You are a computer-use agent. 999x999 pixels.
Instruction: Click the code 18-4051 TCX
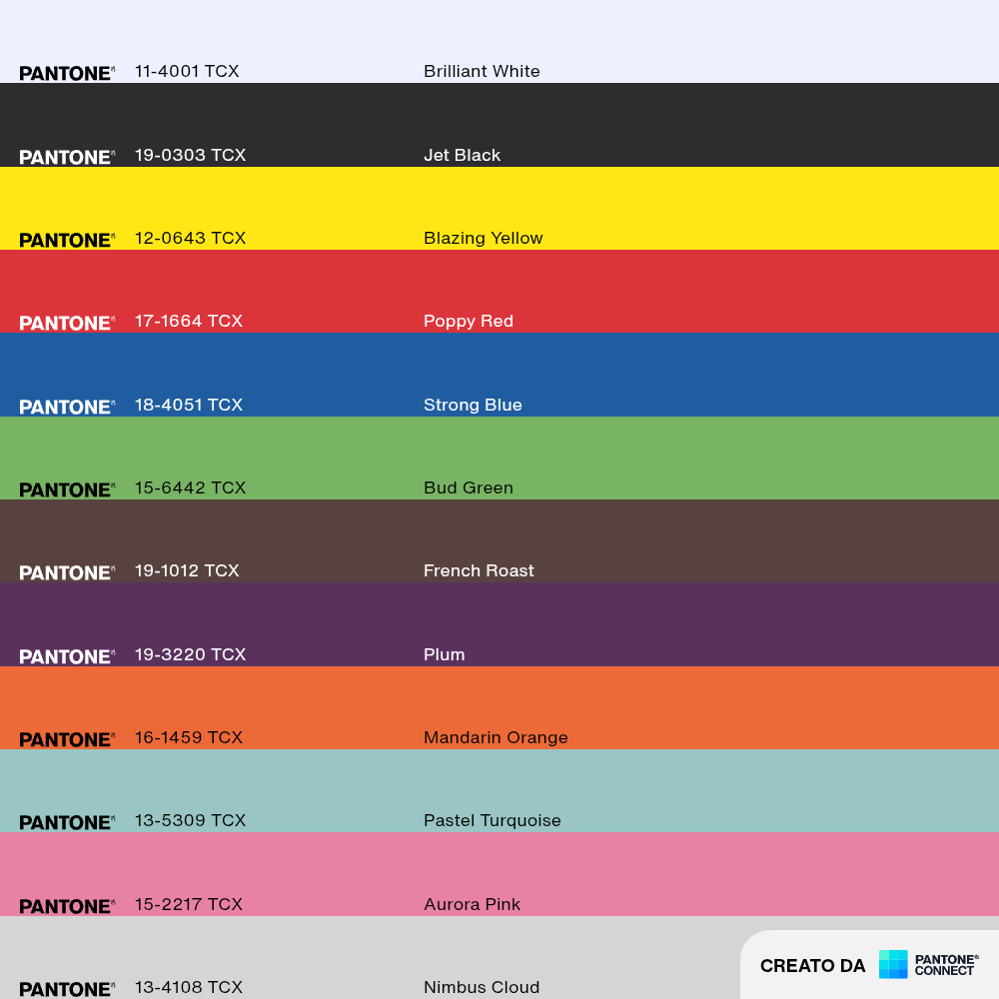(189, 405)
